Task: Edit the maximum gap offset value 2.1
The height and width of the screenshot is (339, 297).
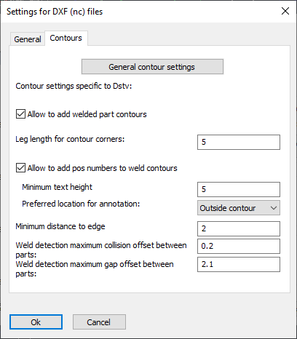Action: 239,264
